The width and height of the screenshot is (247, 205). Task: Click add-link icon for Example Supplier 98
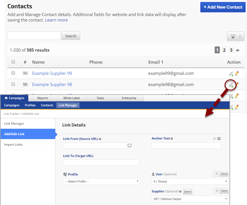[231, 85]
